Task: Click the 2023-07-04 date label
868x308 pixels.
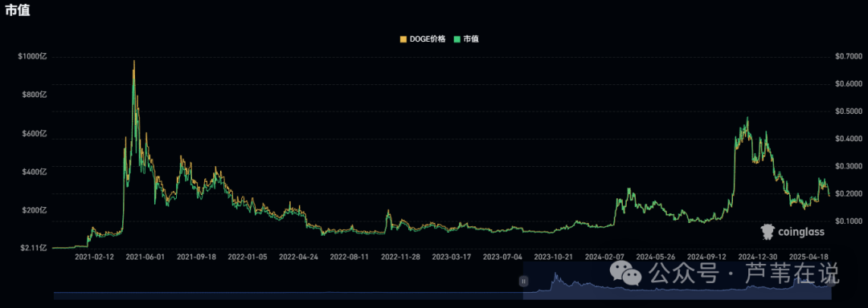Action: pos(502,257)
